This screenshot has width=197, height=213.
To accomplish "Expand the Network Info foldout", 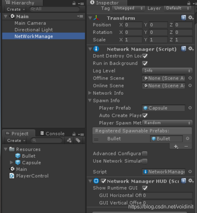I will click(x=90, y=93).
